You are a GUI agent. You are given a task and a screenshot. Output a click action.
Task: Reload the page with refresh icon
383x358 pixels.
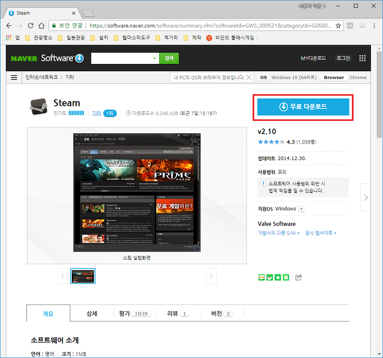(x=31, y=26)
